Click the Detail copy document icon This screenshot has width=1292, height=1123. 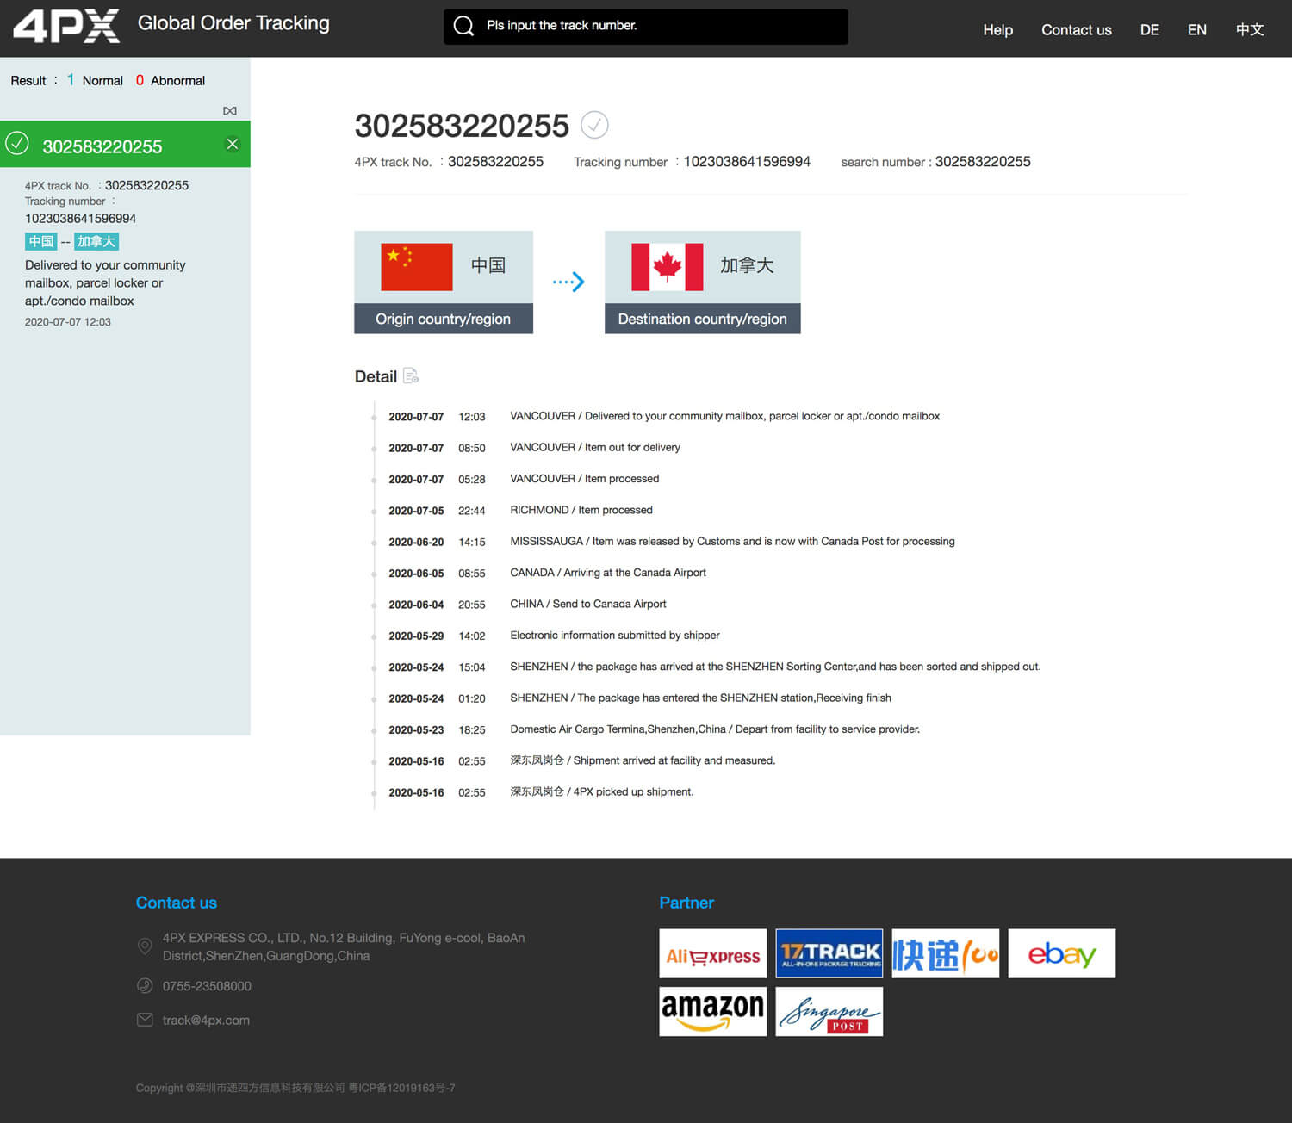tap(411, 375)
